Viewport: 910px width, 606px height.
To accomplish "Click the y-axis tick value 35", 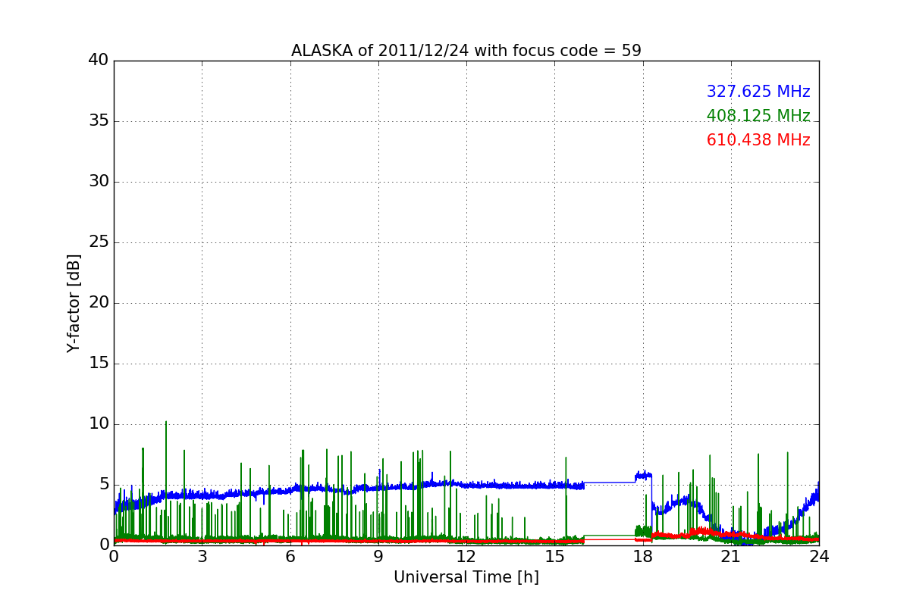I will point(99,121).
